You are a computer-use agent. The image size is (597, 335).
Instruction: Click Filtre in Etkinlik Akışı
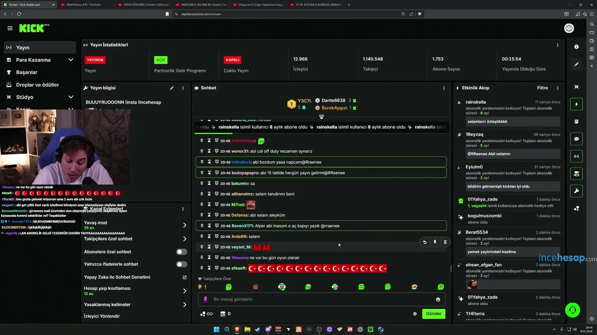click(542, 88)
